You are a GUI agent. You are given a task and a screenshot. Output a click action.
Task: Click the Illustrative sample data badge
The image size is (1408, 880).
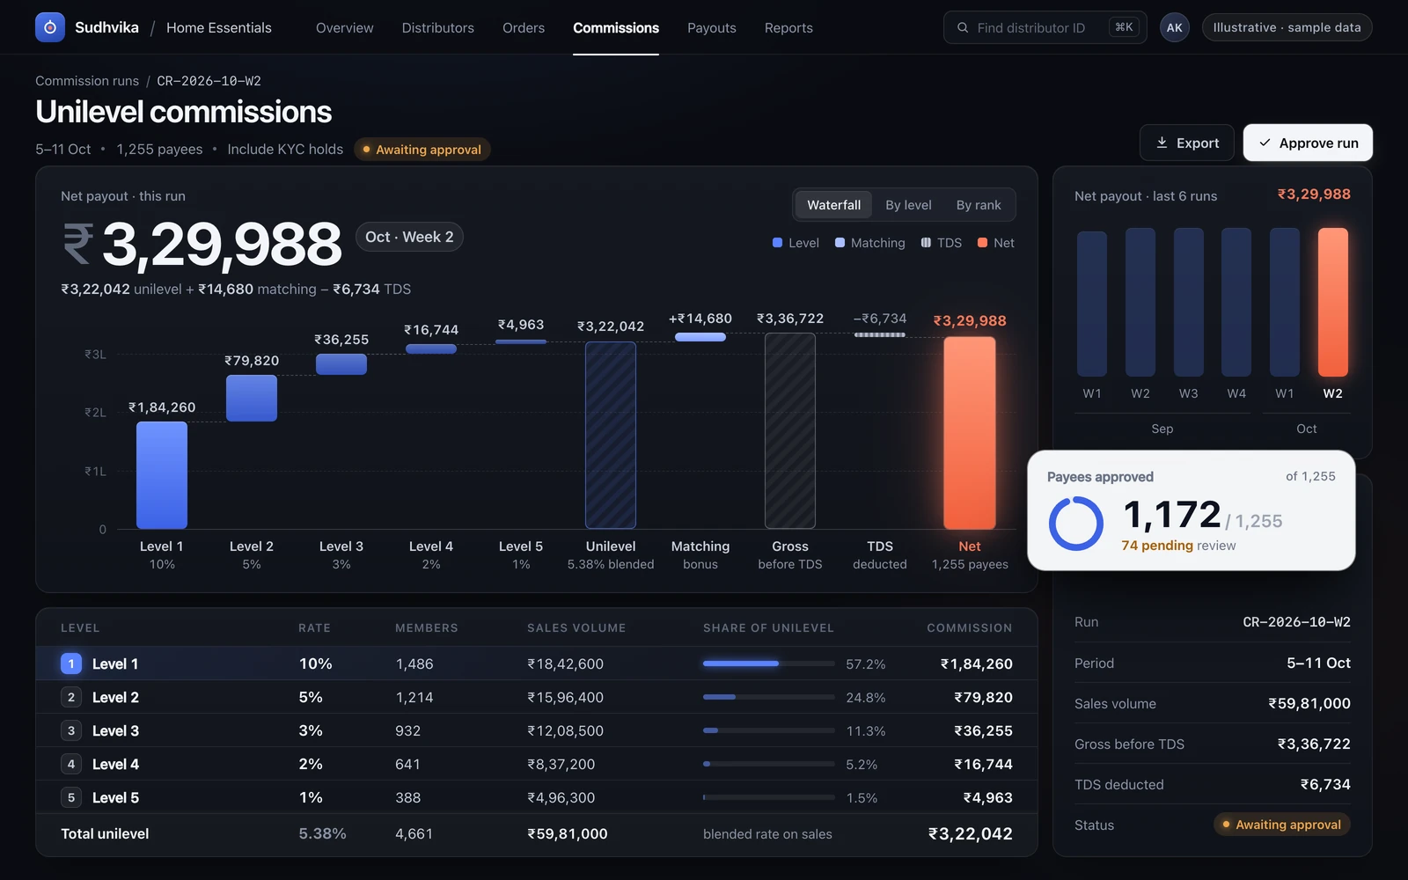[1287, 27]
